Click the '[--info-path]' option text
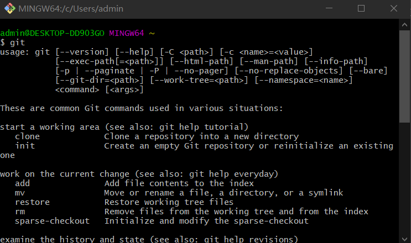 coord(336,61)
